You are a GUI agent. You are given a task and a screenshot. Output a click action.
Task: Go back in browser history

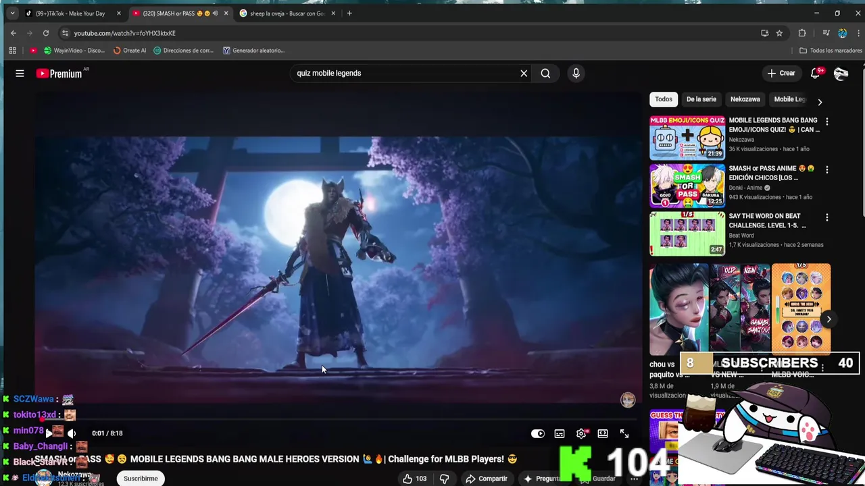(x=14, y=33)
